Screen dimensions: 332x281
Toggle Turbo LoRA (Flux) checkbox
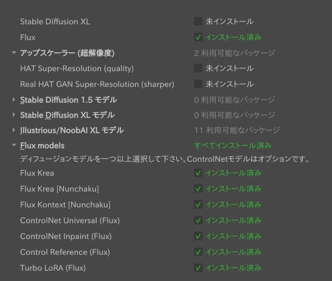point(198,268)
